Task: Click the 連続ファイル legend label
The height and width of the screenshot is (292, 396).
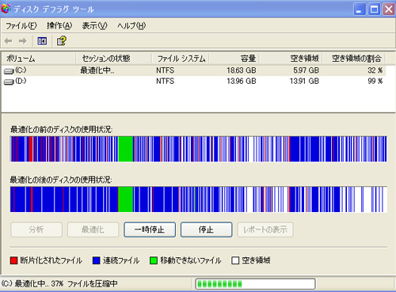Action: point(121,260)
